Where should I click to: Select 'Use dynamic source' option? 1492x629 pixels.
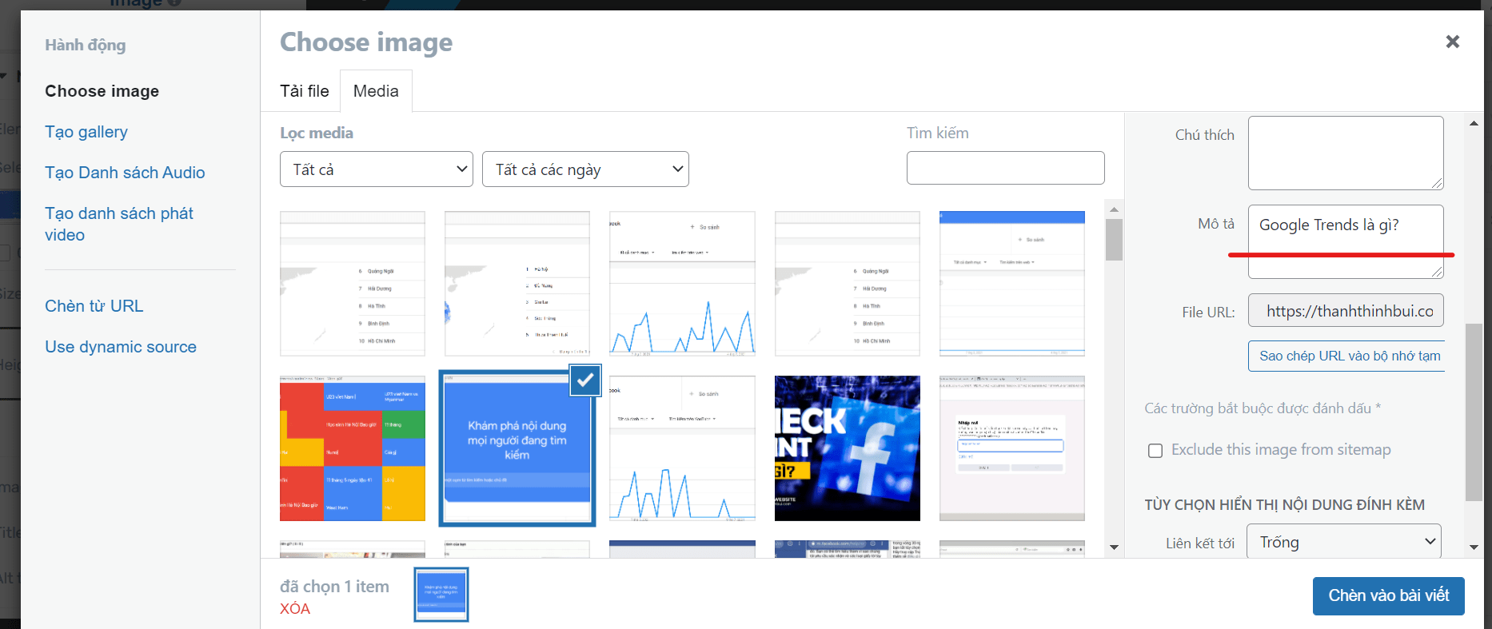121,347
